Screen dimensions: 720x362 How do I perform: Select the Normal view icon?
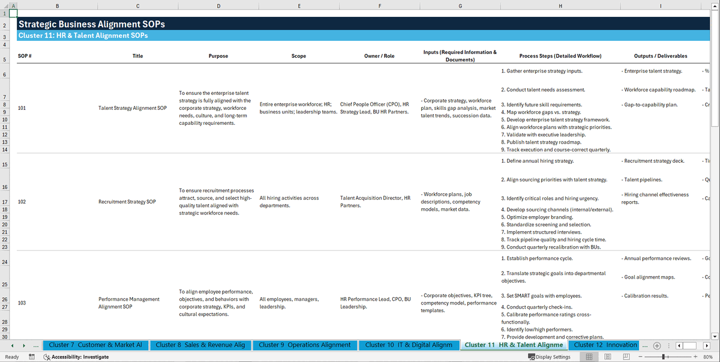tap(589, 357)
